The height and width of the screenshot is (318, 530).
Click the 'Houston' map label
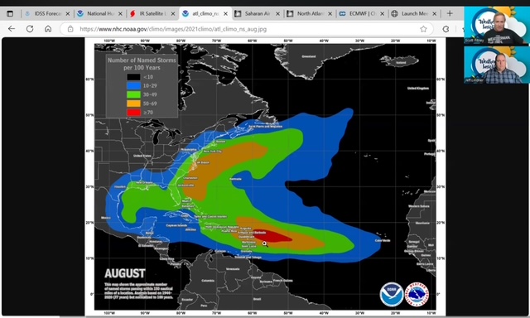(120, 186)
